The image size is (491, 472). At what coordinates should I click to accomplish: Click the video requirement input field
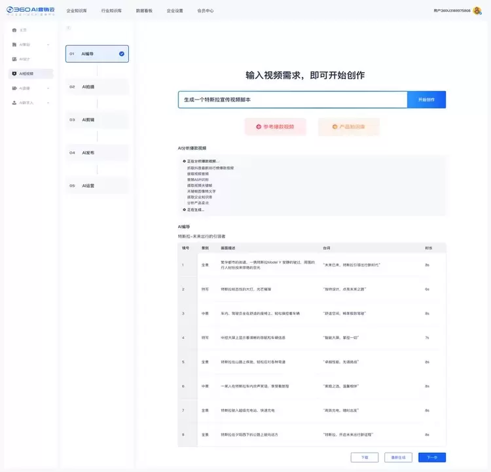(292, 100)
